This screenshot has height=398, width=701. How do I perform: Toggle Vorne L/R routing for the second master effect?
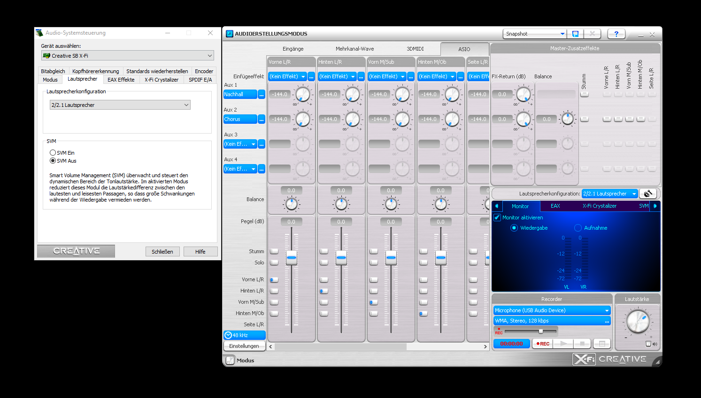click(607, 119)
